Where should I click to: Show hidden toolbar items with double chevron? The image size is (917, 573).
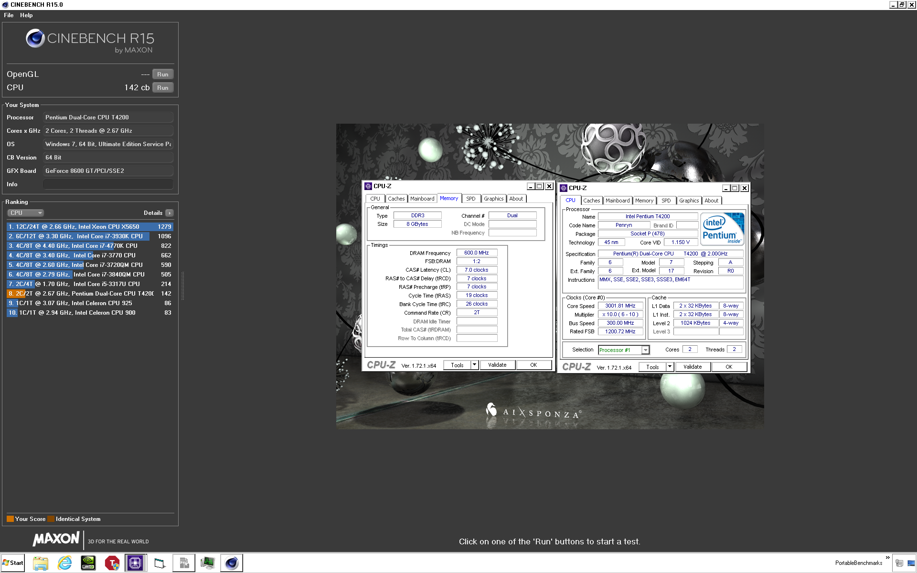click(x=888, y=558)
